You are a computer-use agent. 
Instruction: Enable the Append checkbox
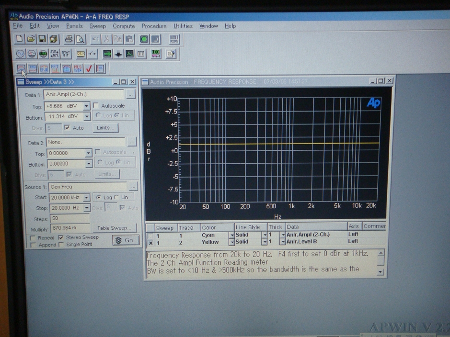pos(33,245)
